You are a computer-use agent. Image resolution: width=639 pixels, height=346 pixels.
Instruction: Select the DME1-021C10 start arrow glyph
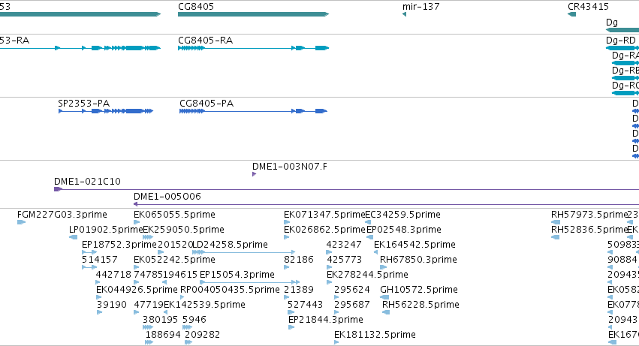pos(59,189)
